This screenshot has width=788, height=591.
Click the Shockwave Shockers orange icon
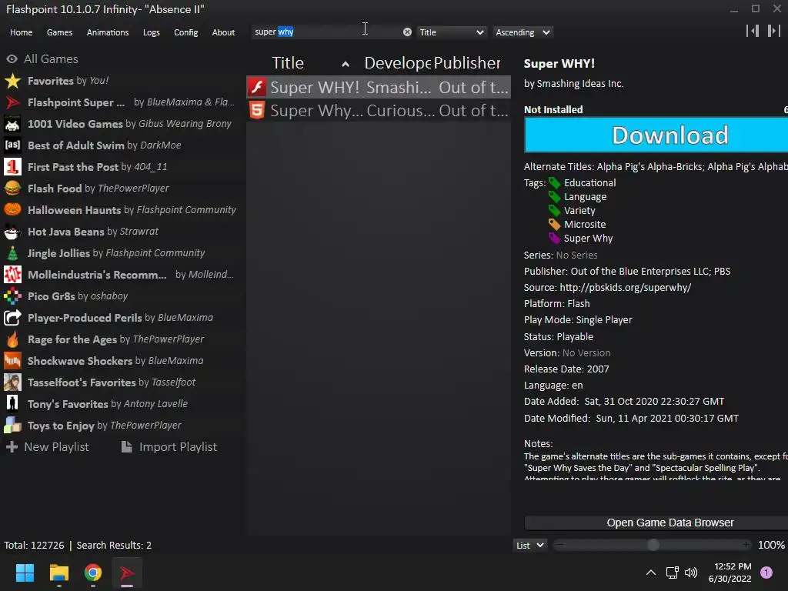tap(12, 361)
